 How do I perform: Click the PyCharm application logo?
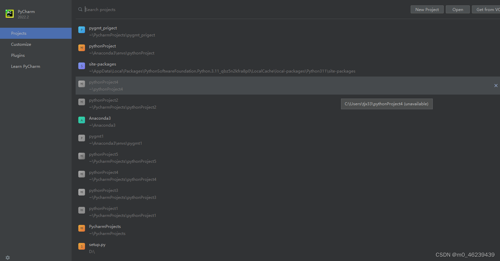[x=9, y=14]
